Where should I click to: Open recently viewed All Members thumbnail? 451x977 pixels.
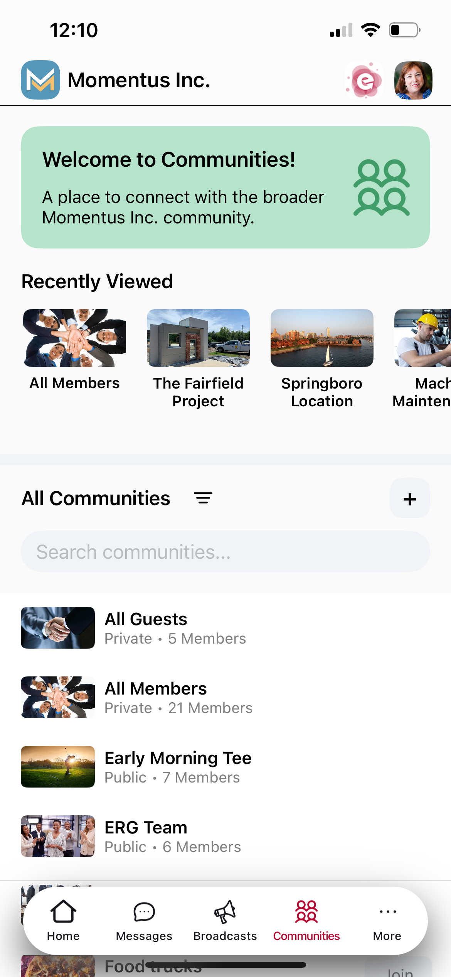pos(74,338)
